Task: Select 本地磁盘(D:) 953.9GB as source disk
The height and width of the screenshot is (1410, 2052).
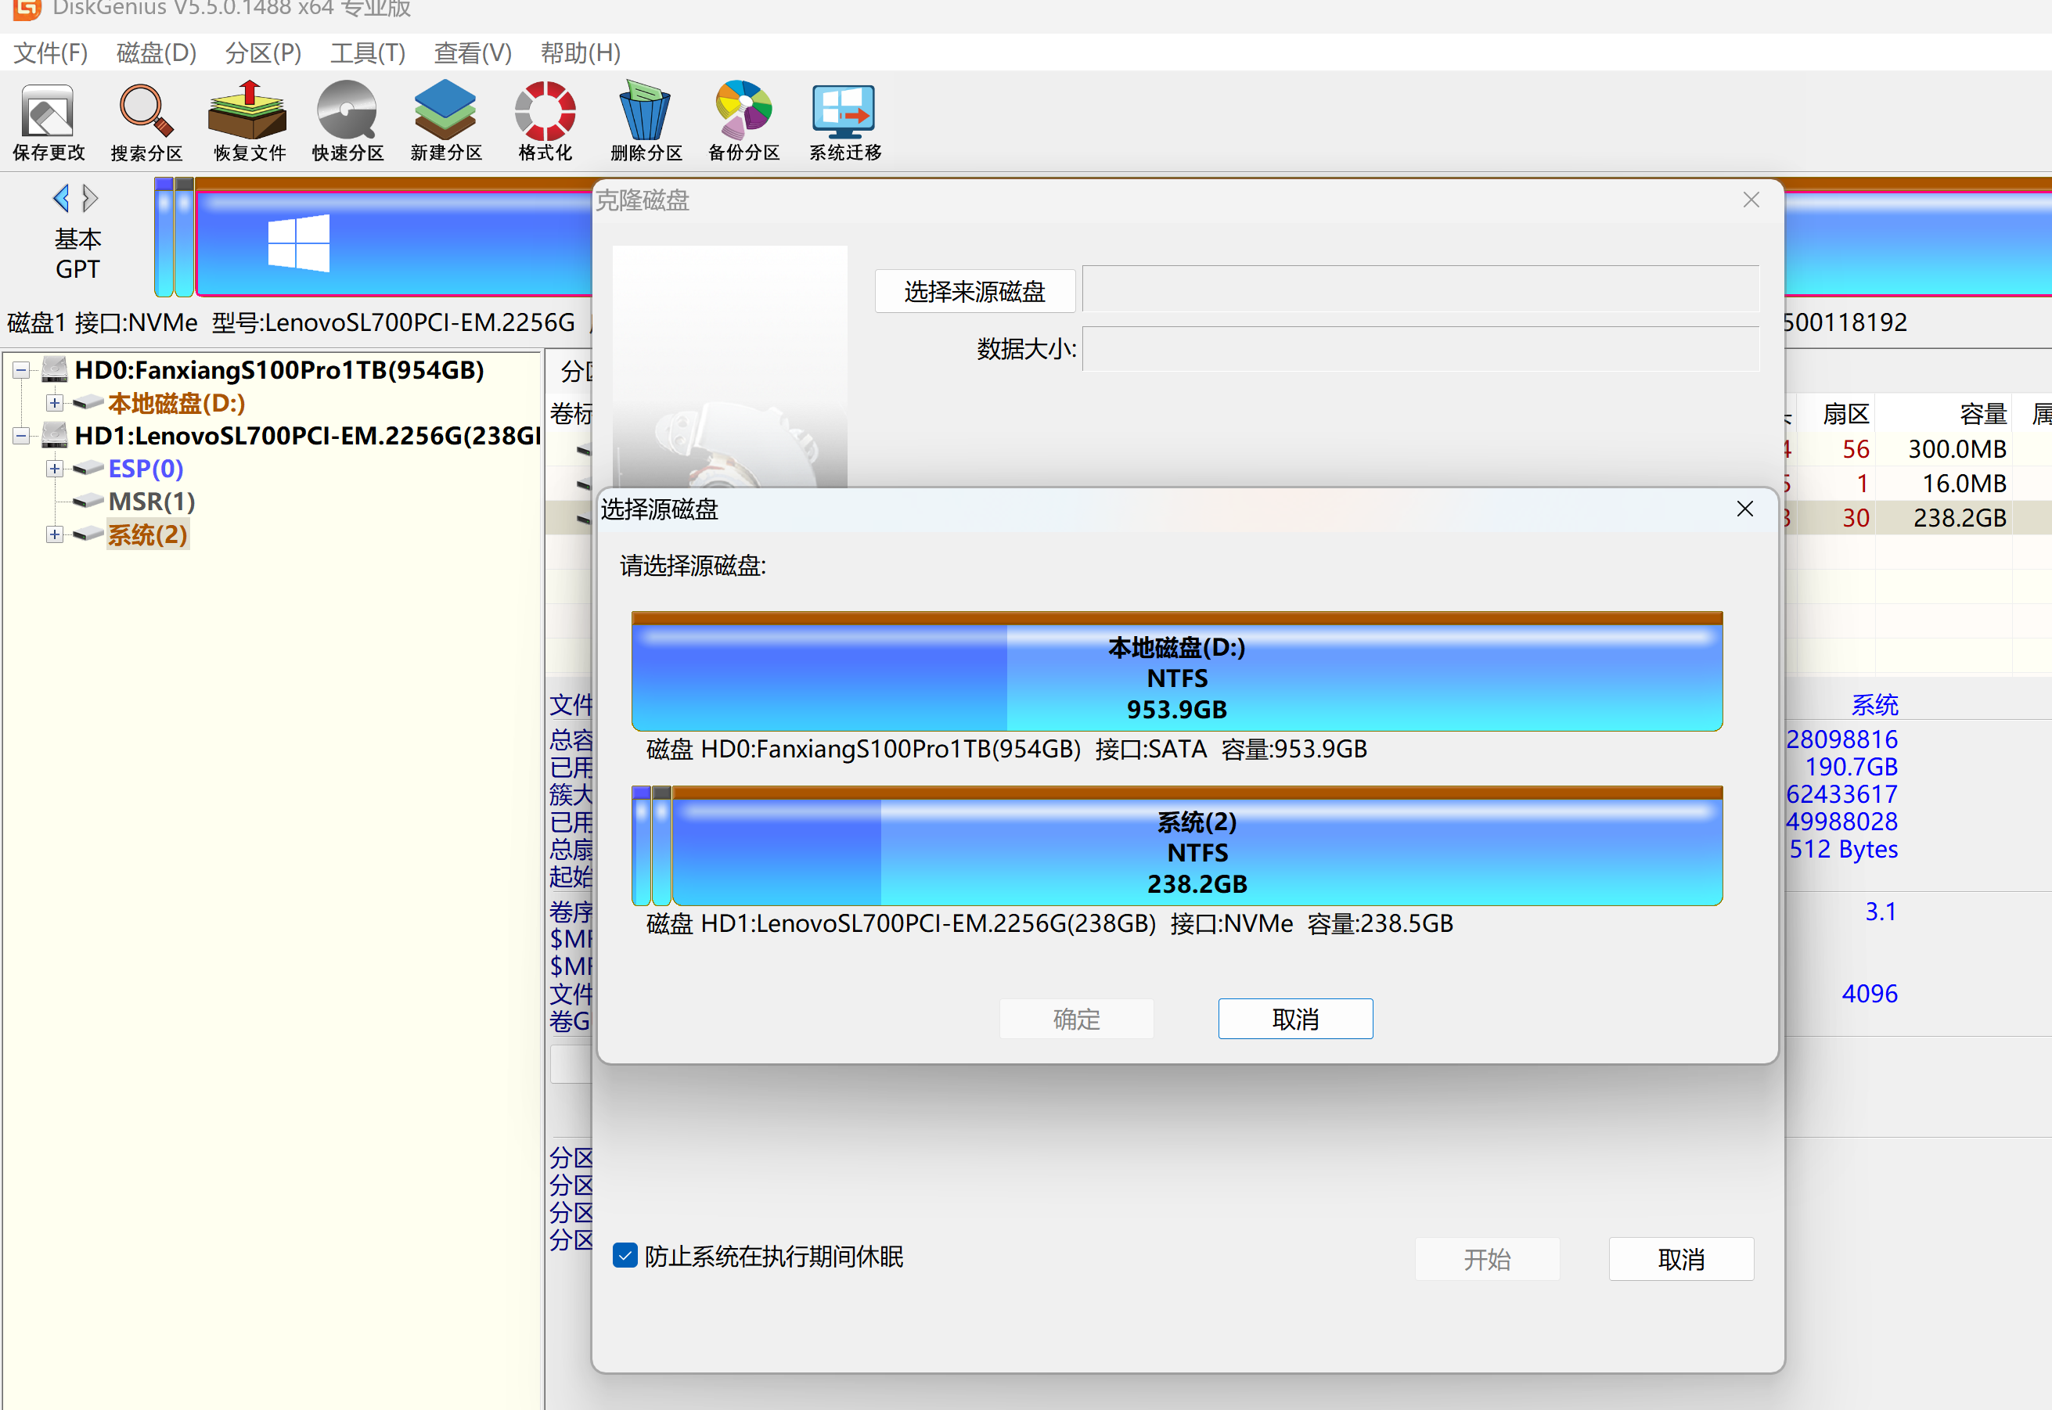Action: (1177, 671)
